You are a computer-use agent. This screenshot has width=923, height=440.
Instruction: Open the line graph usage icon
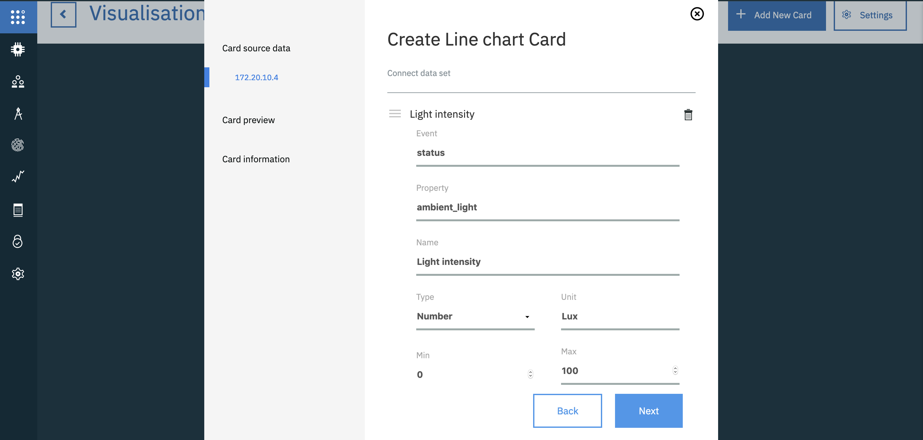(18, 176)
